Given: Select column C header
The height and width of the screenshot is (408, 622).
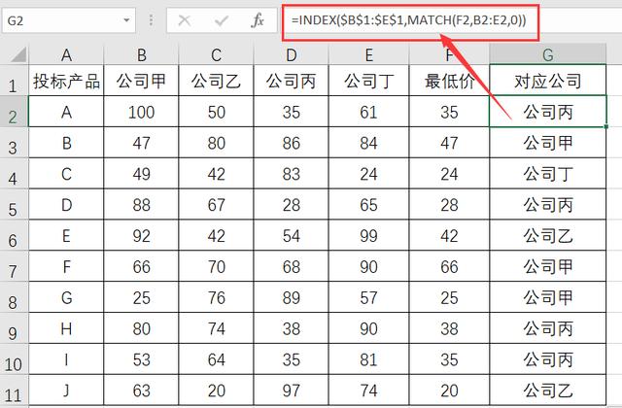Looking at the screenshot, I should (216, 55).
